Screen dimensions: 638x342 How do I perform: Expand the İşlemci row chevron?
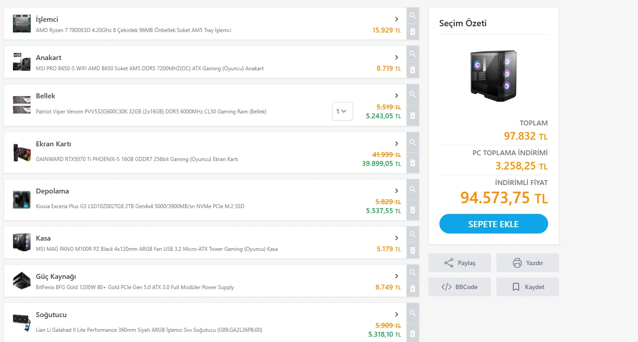[x=396, y=19]
